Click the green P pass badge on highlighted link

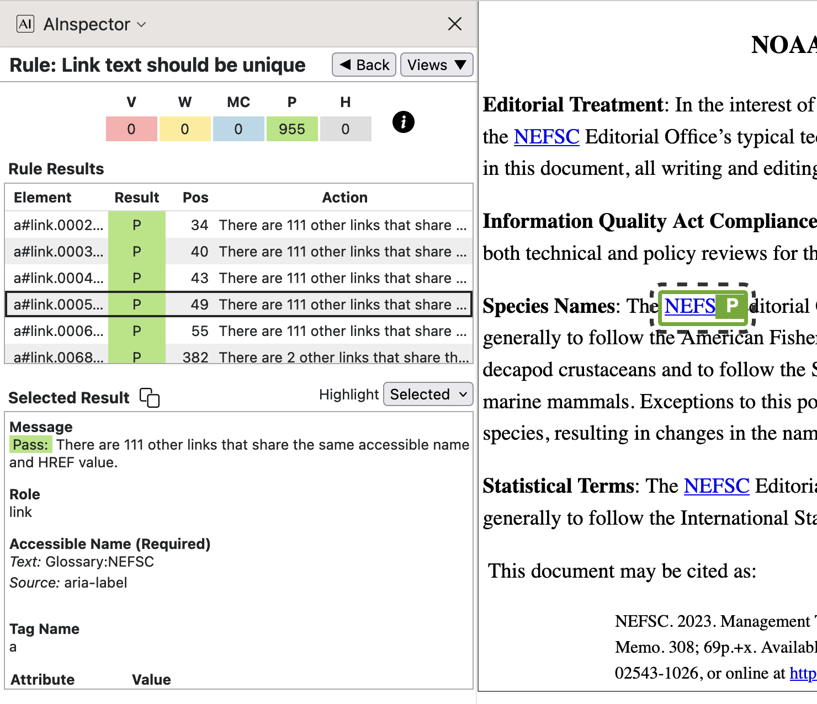pos(731,306)
